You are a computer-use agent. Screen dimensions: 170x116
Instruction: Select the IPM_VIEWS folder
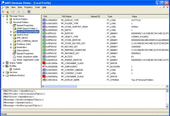click(x=22, y=38)
